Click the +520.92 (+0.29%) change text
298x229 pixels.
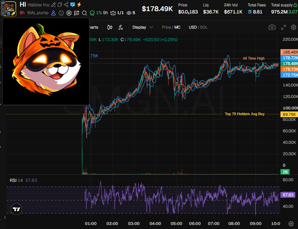(160, 39)
